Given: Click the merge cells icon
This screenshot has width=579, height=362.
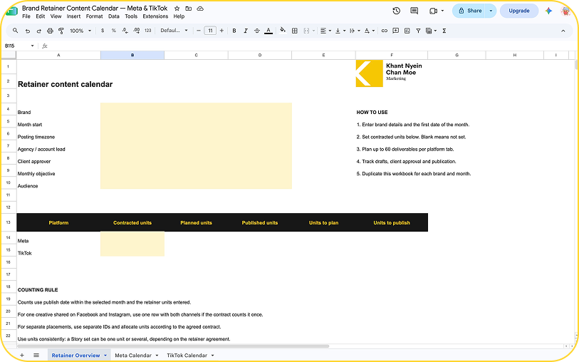Looking at the screenshot, I should pos(306,31).
